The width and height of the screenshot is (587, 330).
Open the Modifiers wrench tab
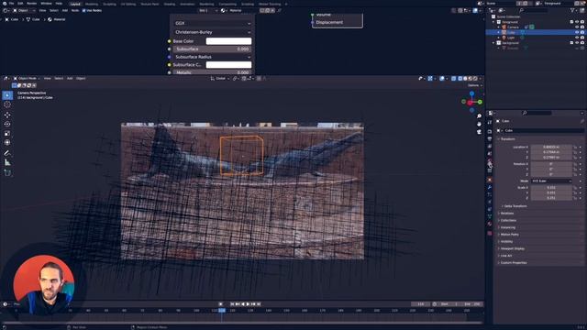[489, 187]
